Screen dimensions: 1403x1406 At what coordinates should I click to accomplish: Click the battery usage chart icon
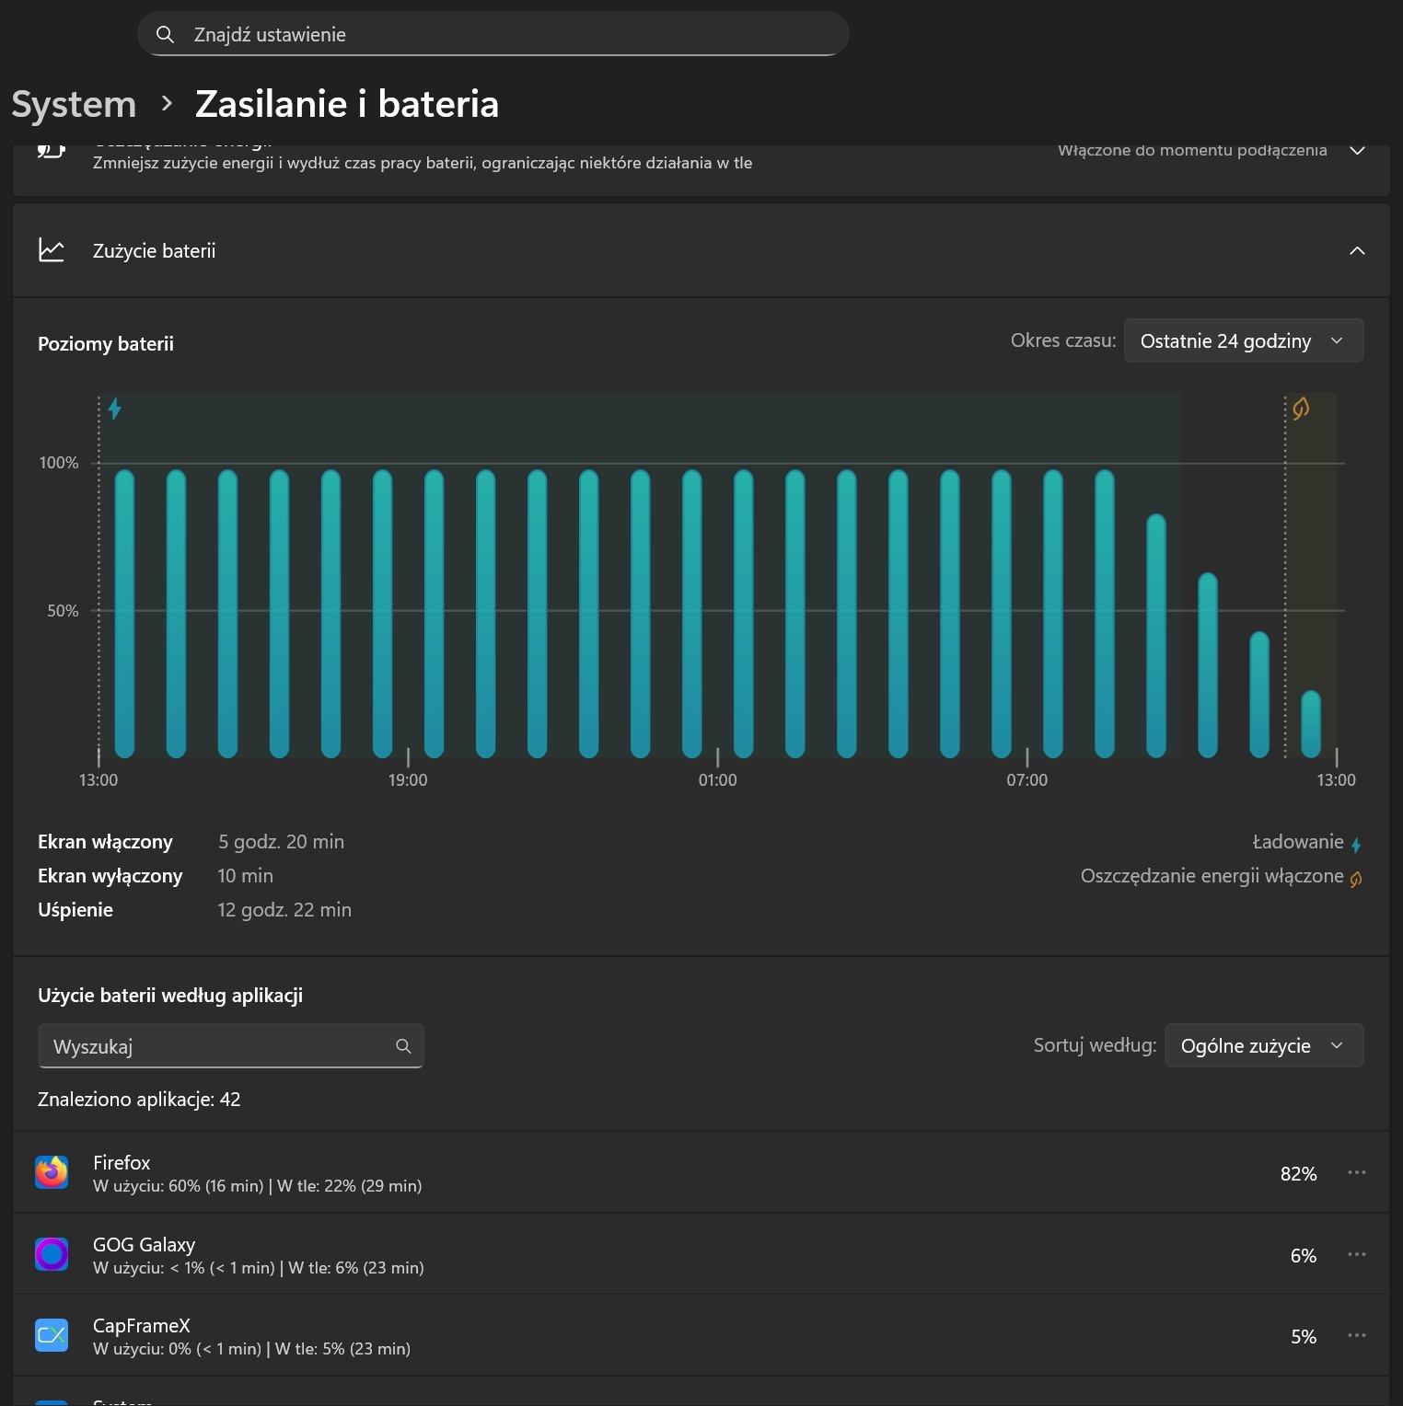(52, 250)
